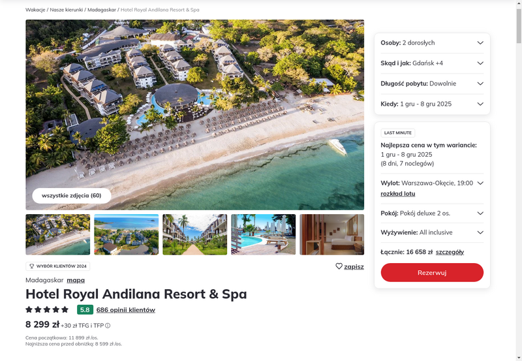This screenshot has width=522, height=361.
Task: Select the hotel room interior thumbnail
Action: (x=332, y=234)
